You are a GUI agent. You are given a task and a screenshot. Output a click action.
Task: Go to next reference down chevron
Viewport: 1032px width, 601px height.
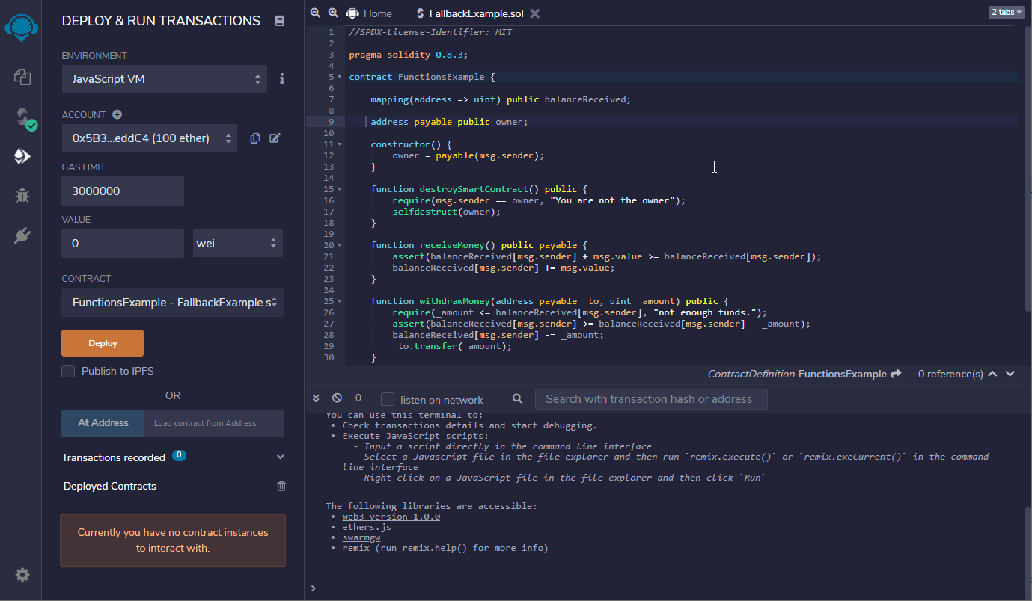(x=1010, y=374)
